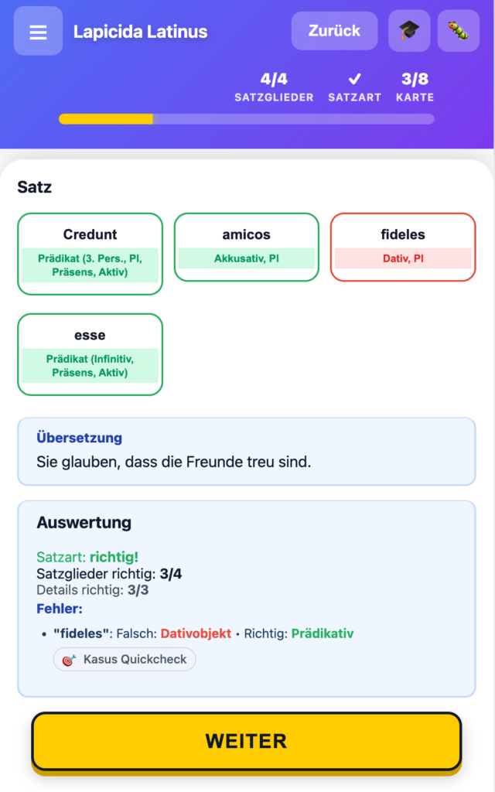
Task: Click the checkmark under Satzart
Action: (x=354, y=77)
